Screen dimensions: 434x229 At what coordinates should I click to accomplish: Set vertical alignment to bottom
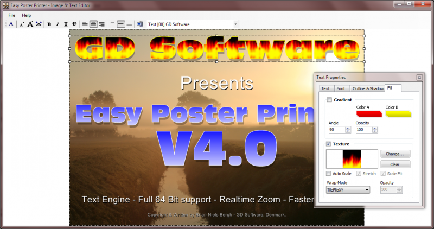[x=129, y=24]
